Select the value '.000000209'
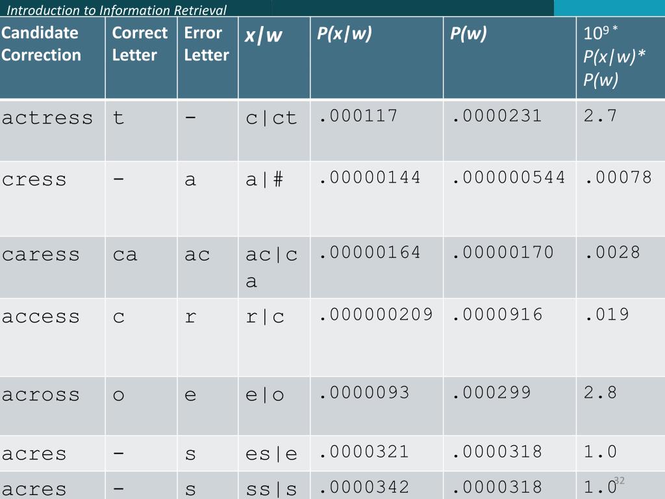Viewport: 665px width, 499px height. pyautogui.click(x=376, y=314)
